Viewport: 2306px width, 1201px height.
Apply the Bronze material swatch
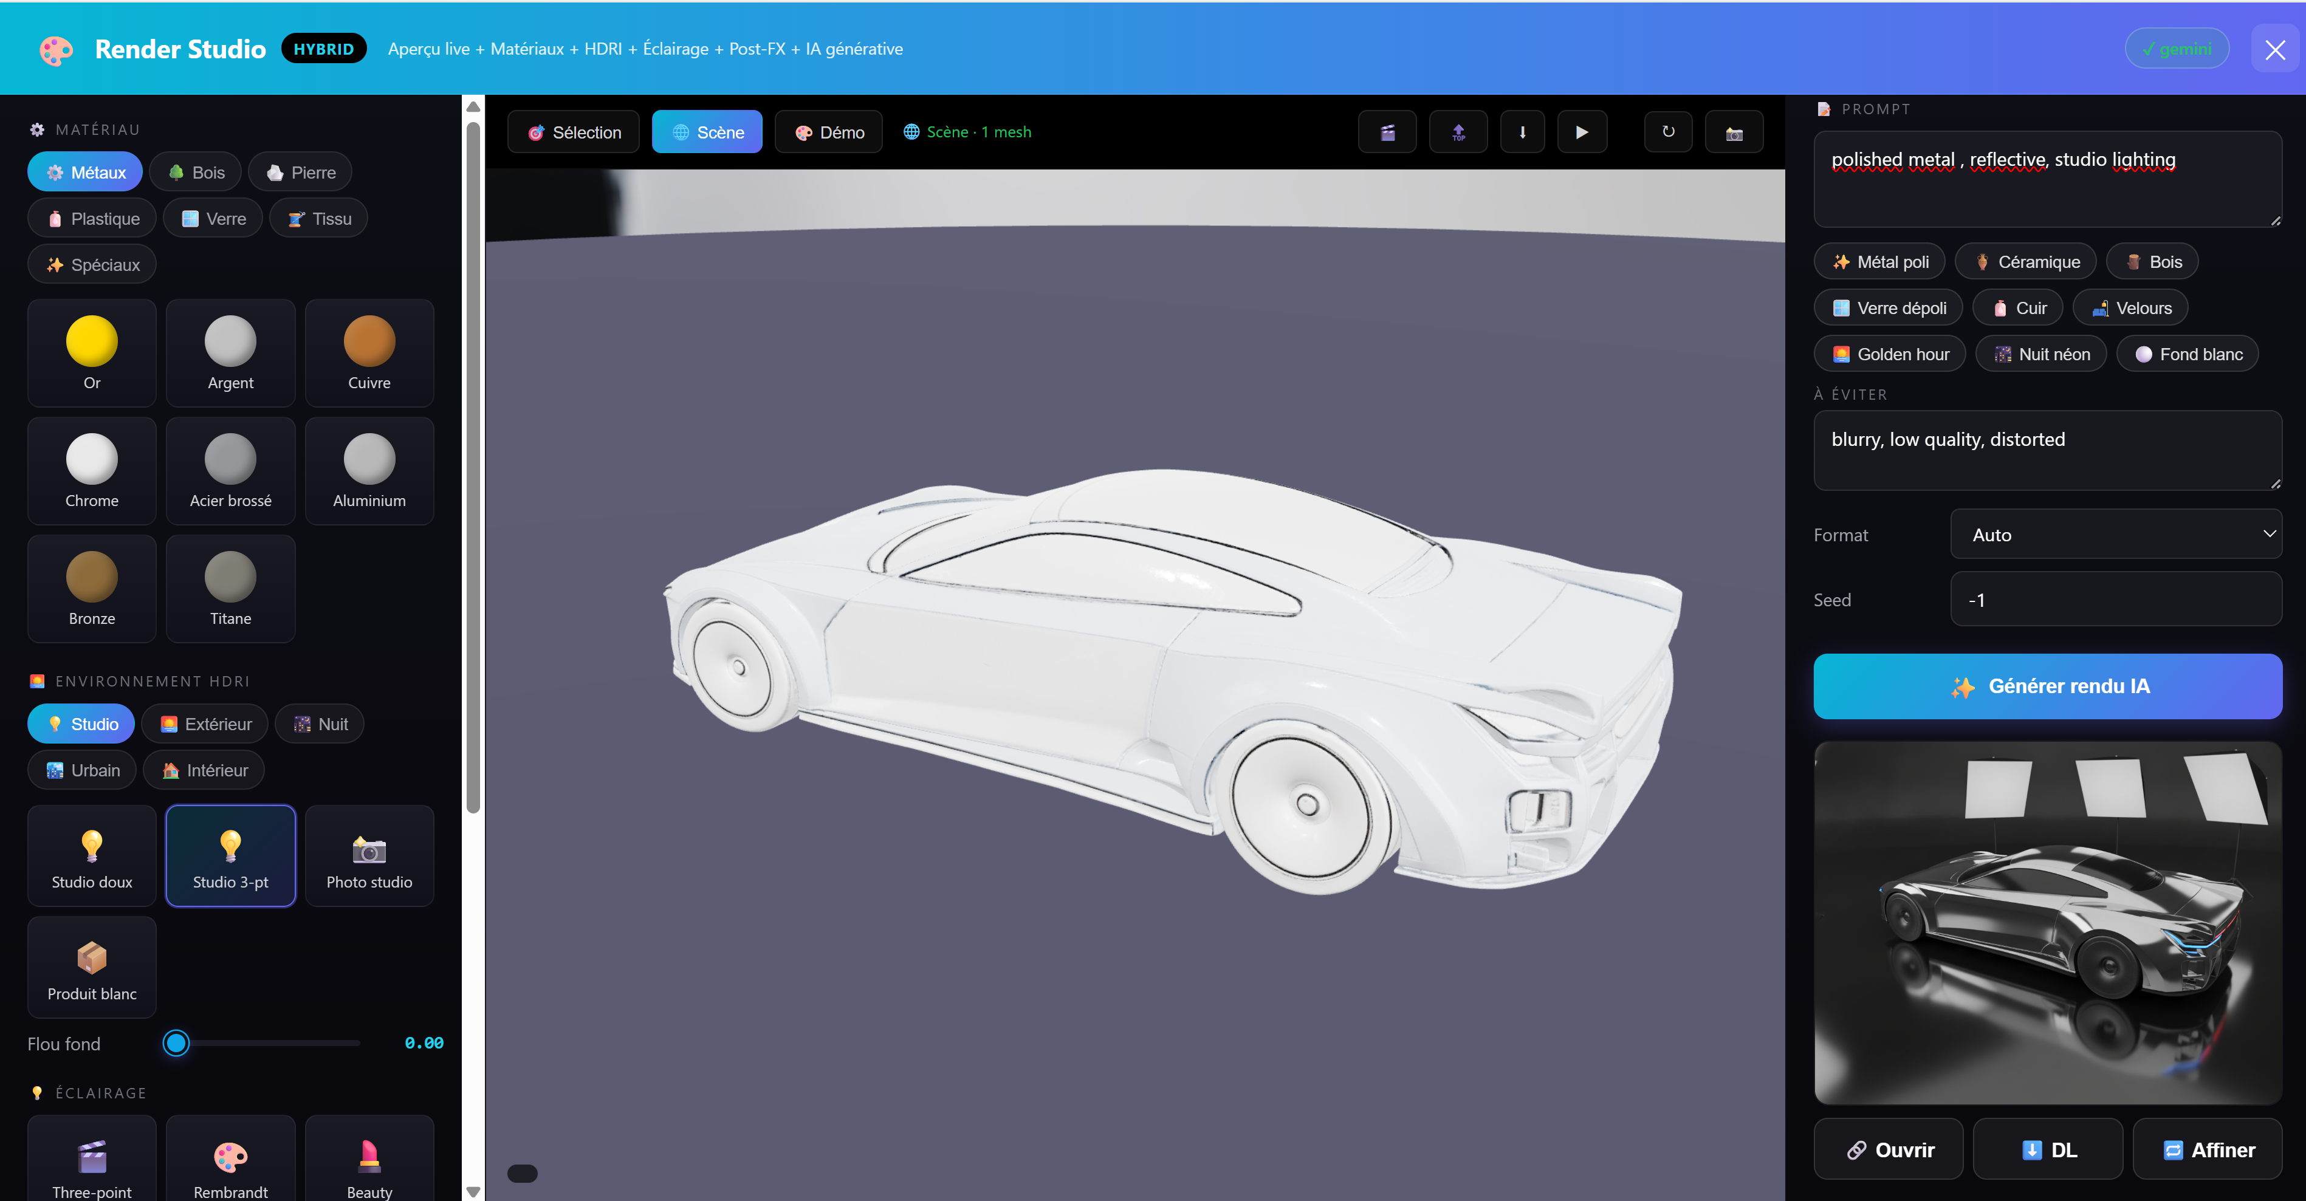92,590
